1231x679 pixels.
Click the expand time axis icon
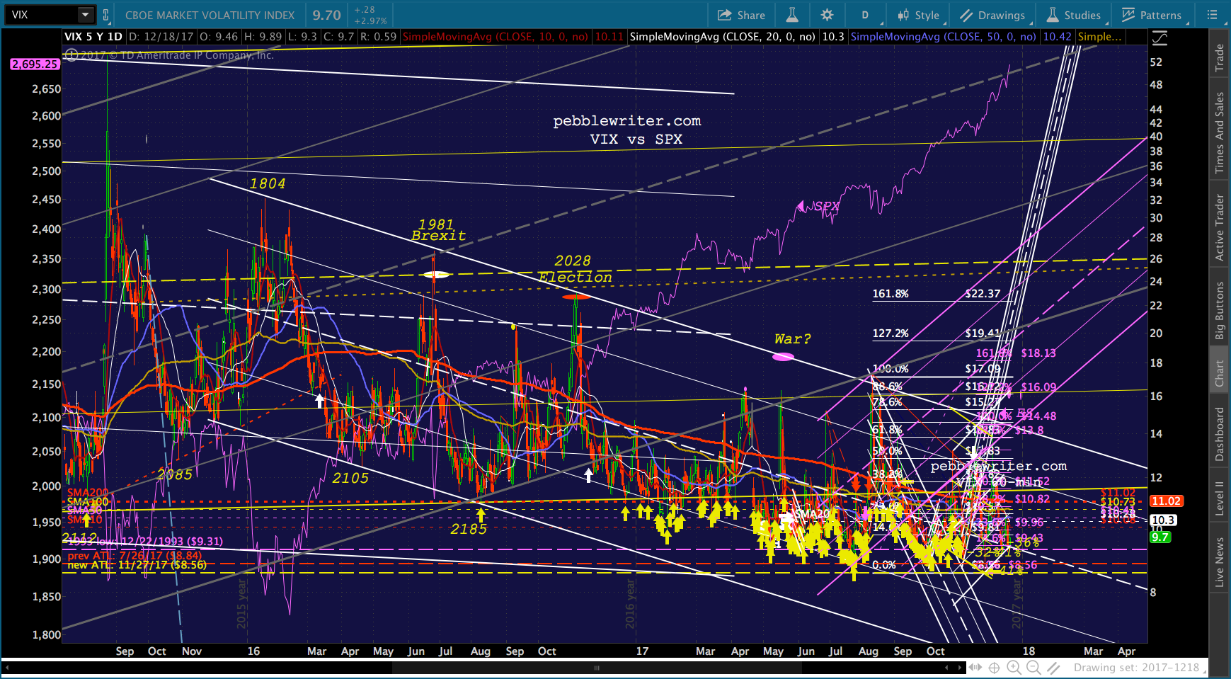(976, 667)
